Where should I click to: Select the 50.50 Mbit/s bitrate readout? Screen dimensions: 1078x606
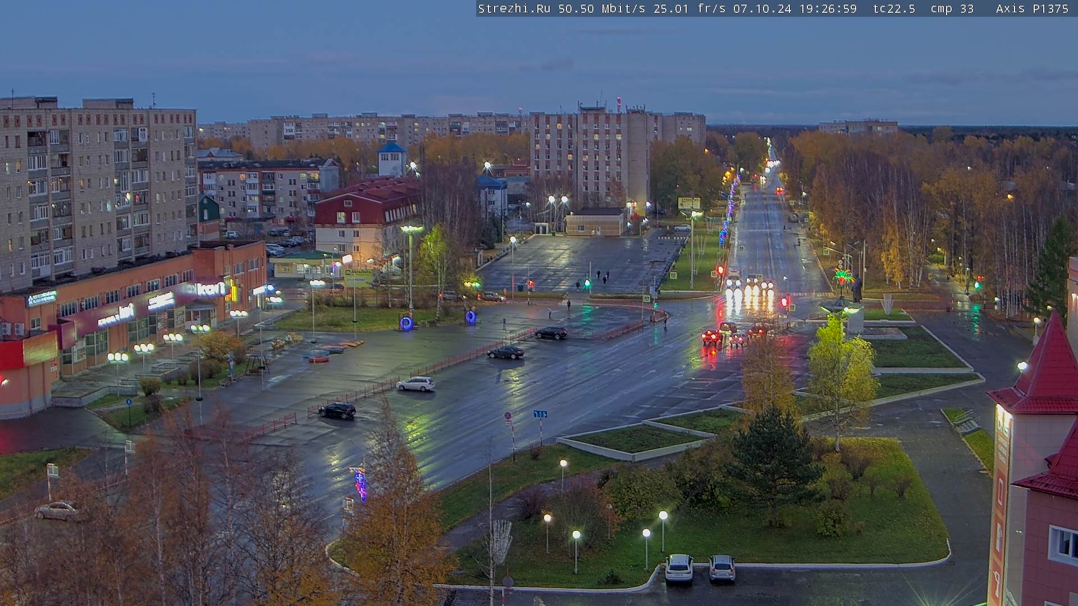[601, 9]
